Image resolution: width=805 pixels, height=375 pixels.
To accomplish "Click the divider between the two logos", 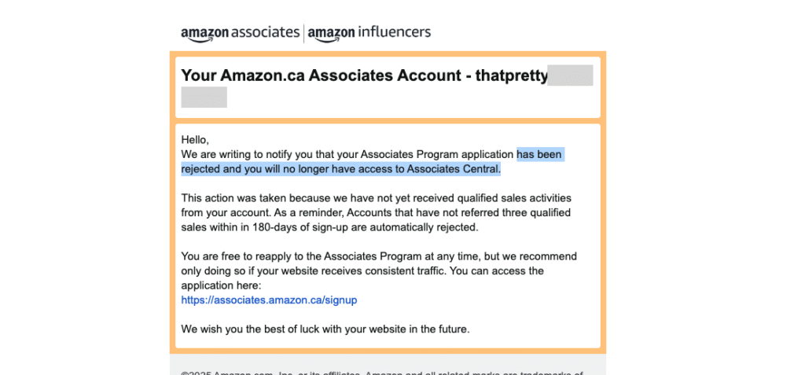I will point(303,33).
